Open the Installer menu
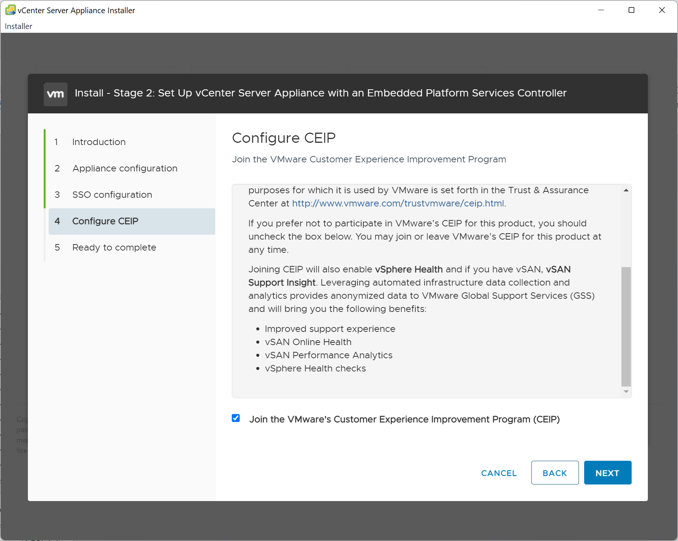 coord(18,26)
